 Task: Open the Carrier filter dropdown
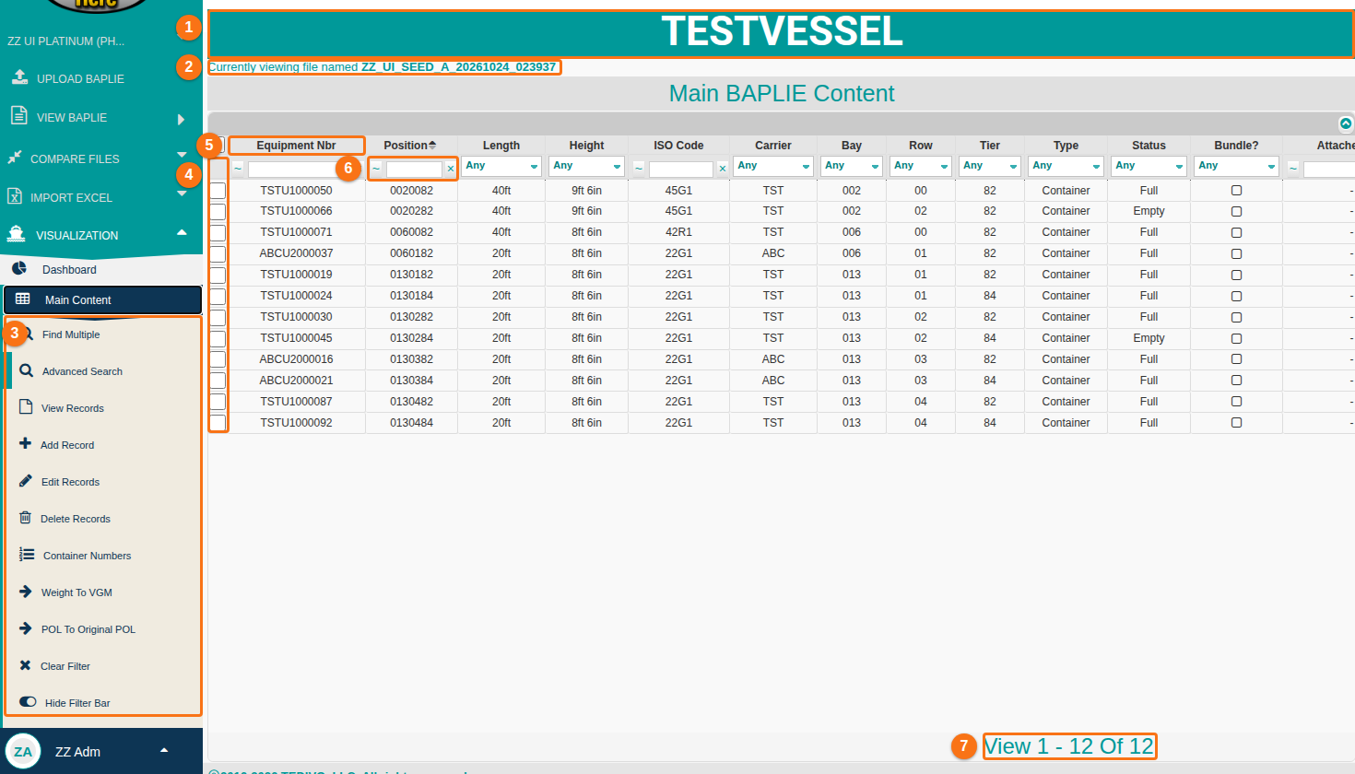[773, 166]
